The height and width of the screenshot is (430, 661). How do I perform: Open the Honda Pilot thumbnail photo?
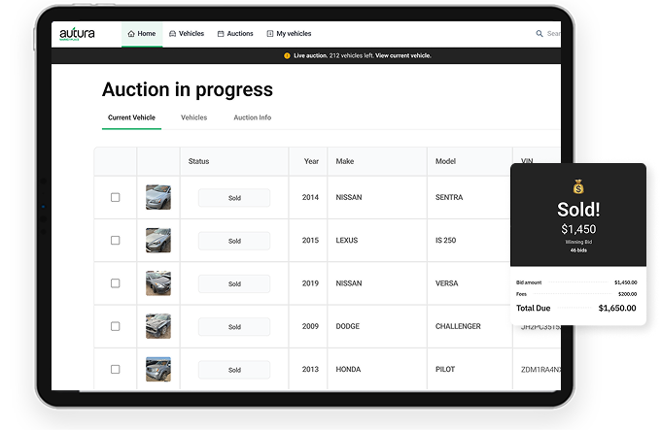tap(158, 369)
